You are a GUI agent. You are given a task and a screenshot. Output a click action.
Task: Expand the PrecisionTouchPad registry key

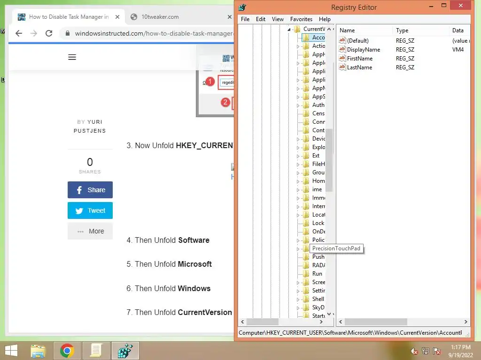pyautogui.click(x=298, y=249)
